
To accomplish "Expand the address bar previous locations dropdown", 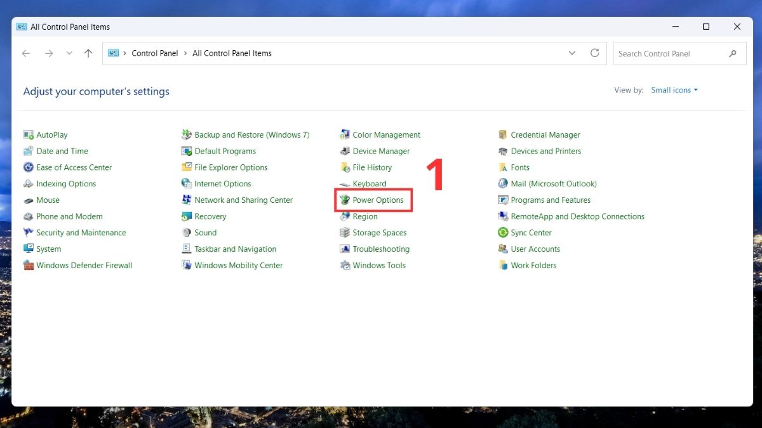I will coord(572,53).
